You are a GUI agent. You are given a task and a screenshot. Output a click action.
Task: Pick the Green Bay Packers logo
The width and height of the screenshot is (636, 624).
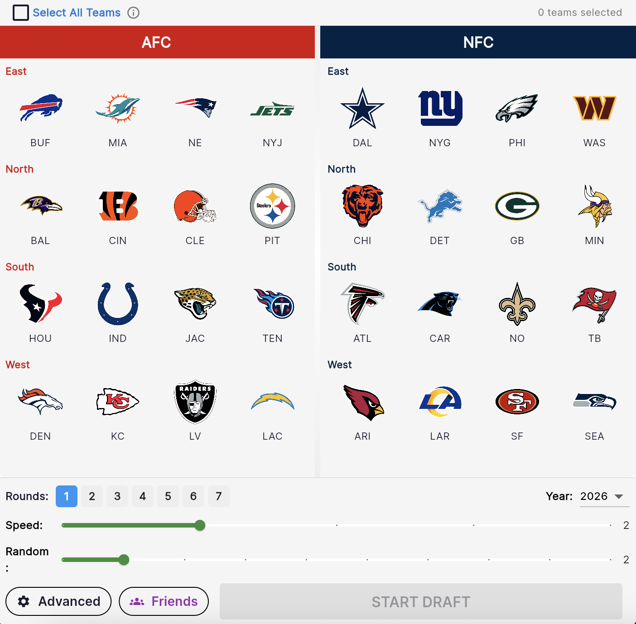point(517,206)
